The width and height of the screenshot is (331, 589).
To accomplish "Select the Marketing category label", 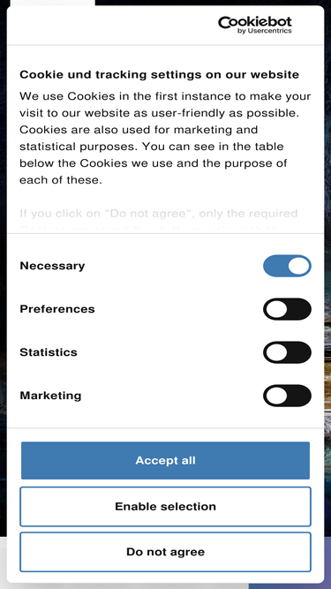I will click(50, 396).
